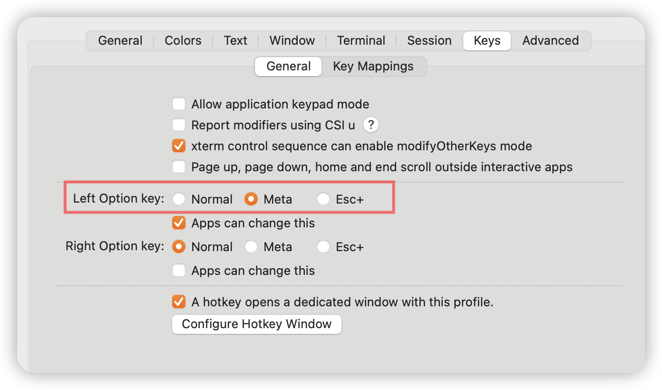The image size is (662, 390).
Task: Check Report modifiers using CSI u
Action: click(178, 125)
